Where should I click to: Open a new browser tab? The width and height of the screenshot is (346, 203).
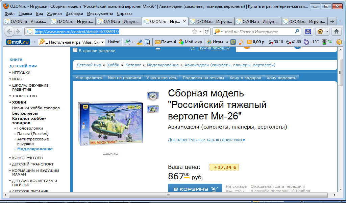coord(332,21)
